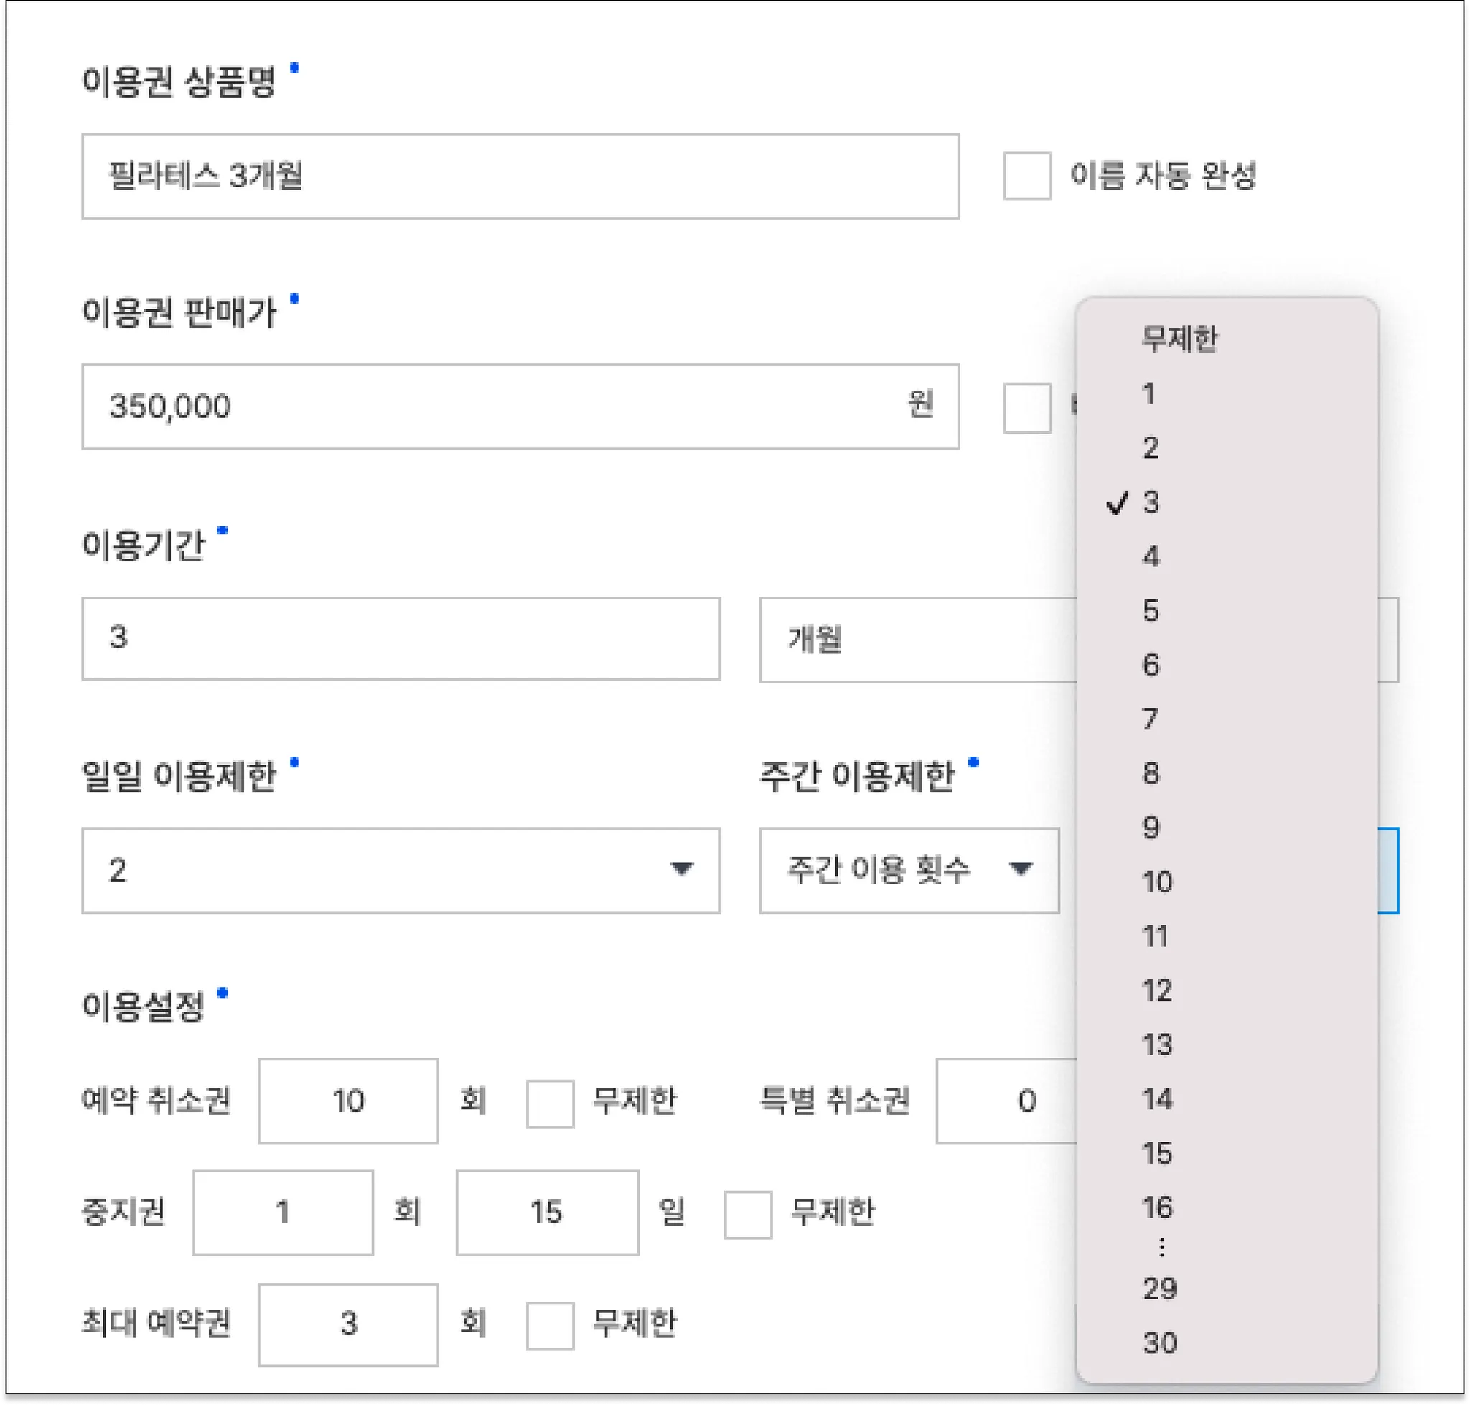Choose 16 from the number list

pos(1157,1208)
